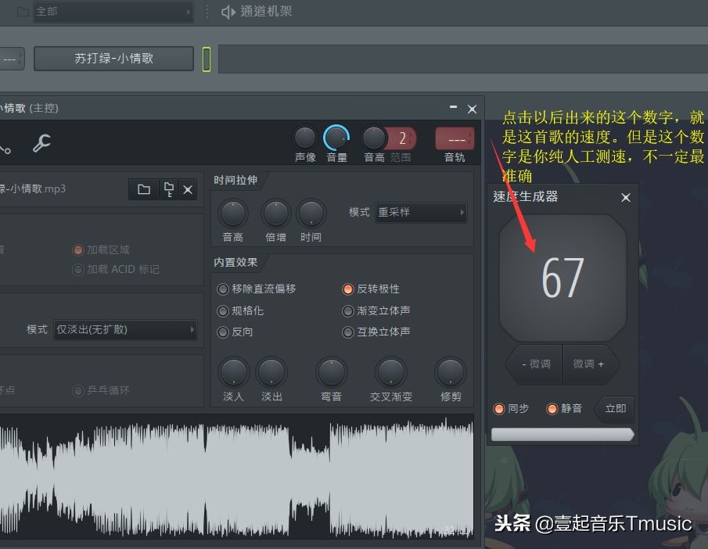The width and height of the screenshot is (708, 549).
Task: Click the 微调 + fine-tune button
Action: tap(591, 364)
